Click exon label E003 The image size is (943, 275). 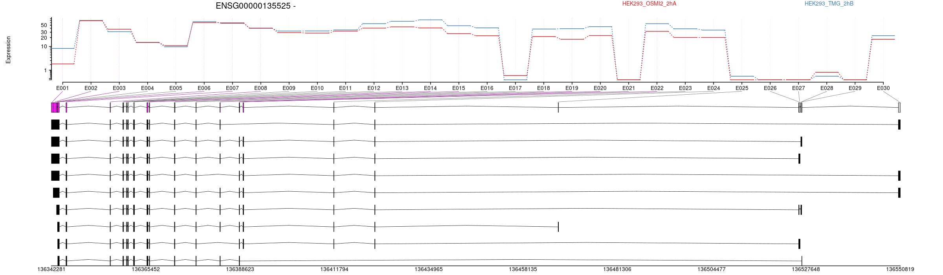click(x=119, y=88)
